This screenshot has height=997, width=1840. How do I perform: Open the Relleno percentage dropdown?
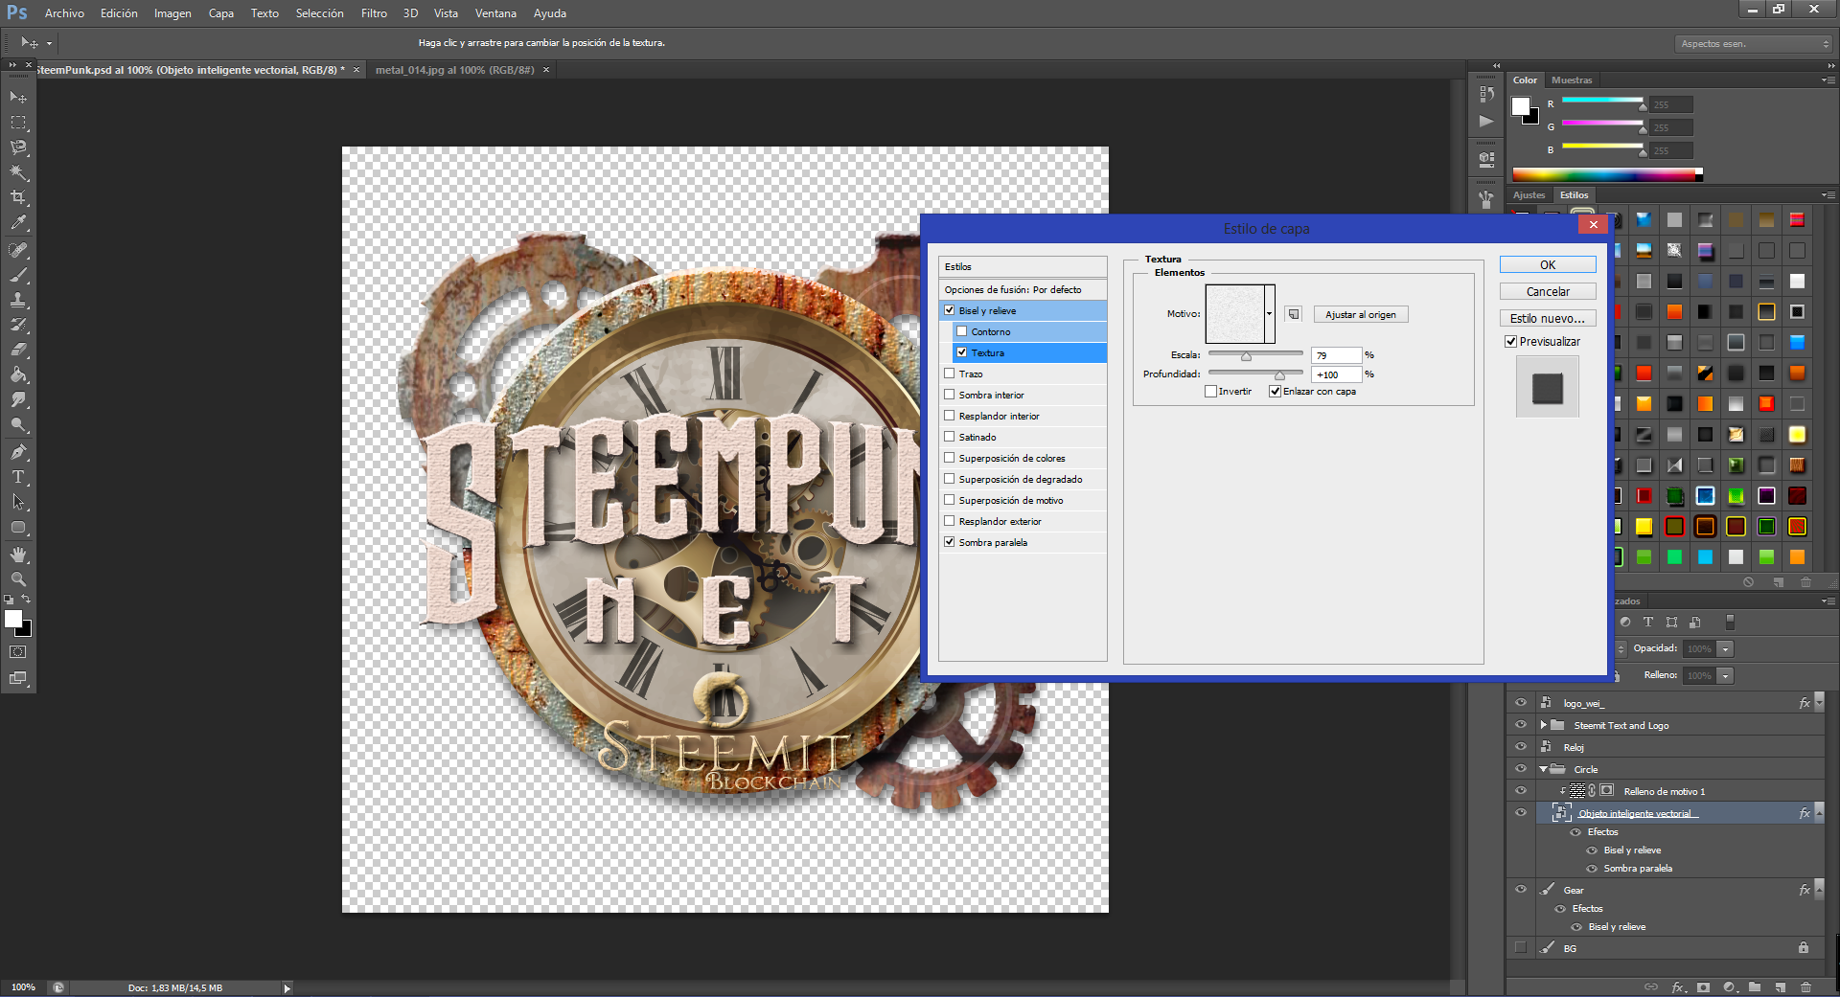click(1726, 676)
